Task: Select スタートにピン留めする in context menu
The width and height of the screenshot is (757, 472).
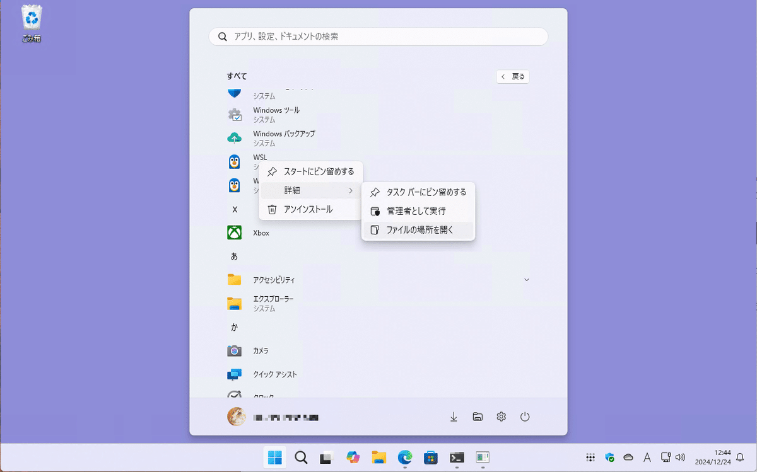Action: point(311,171)
